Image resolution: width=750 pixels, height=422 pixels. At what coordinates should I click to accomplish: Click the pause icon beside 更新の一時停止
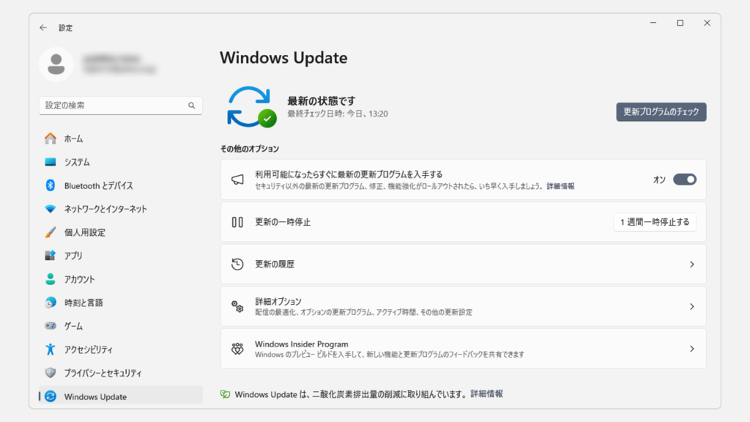pyautogui.click(x=237, y=222)
